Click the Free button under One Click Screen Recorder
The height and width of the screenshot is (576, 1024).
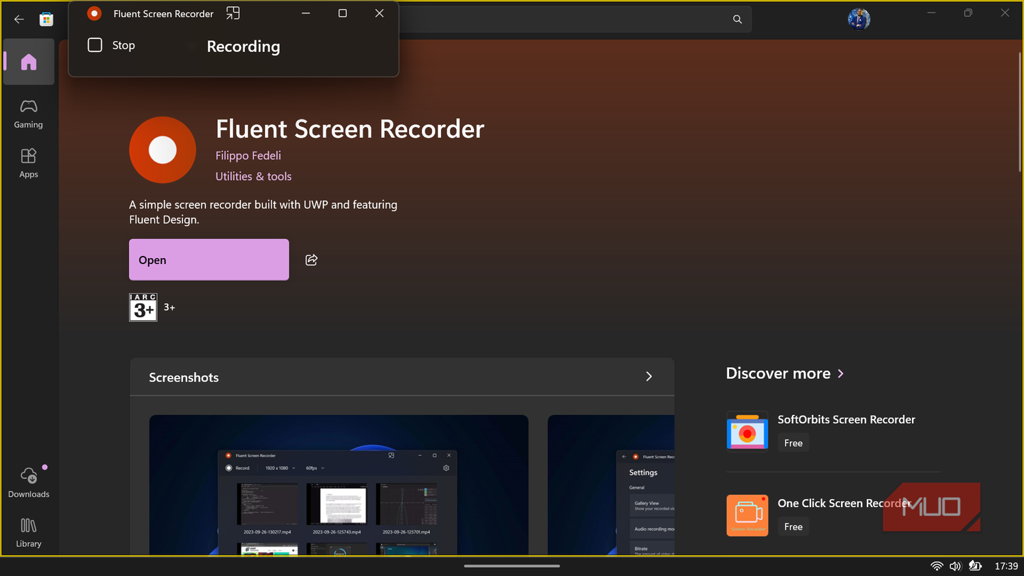(x=793, y=527)
